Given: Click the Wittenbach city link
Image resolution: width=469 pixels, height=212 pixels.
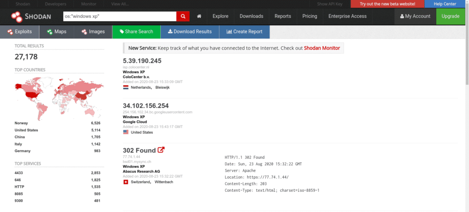Looking at the screenshot, I should (x=164, y=182).
